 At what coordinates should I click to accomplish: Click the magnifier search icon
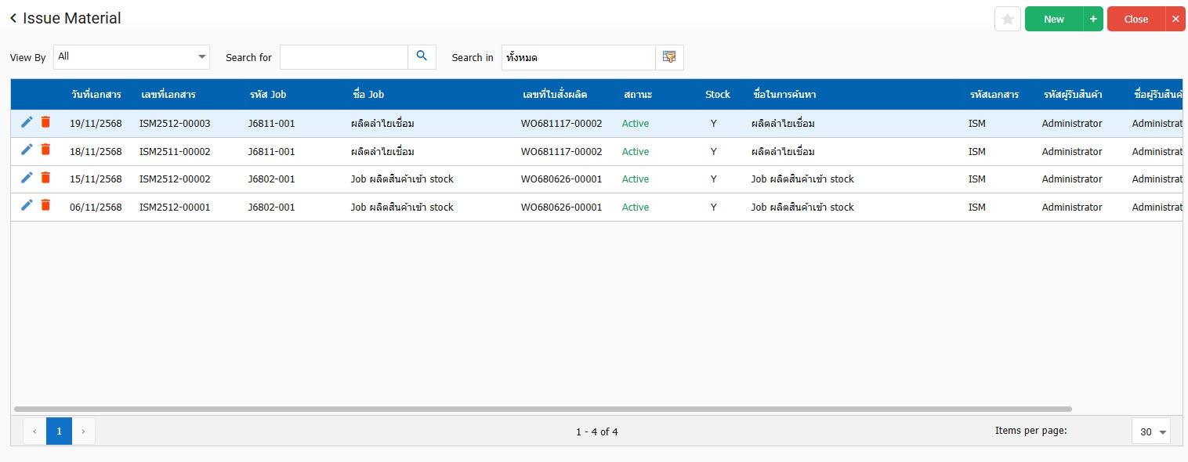click(x=422, y=56)
